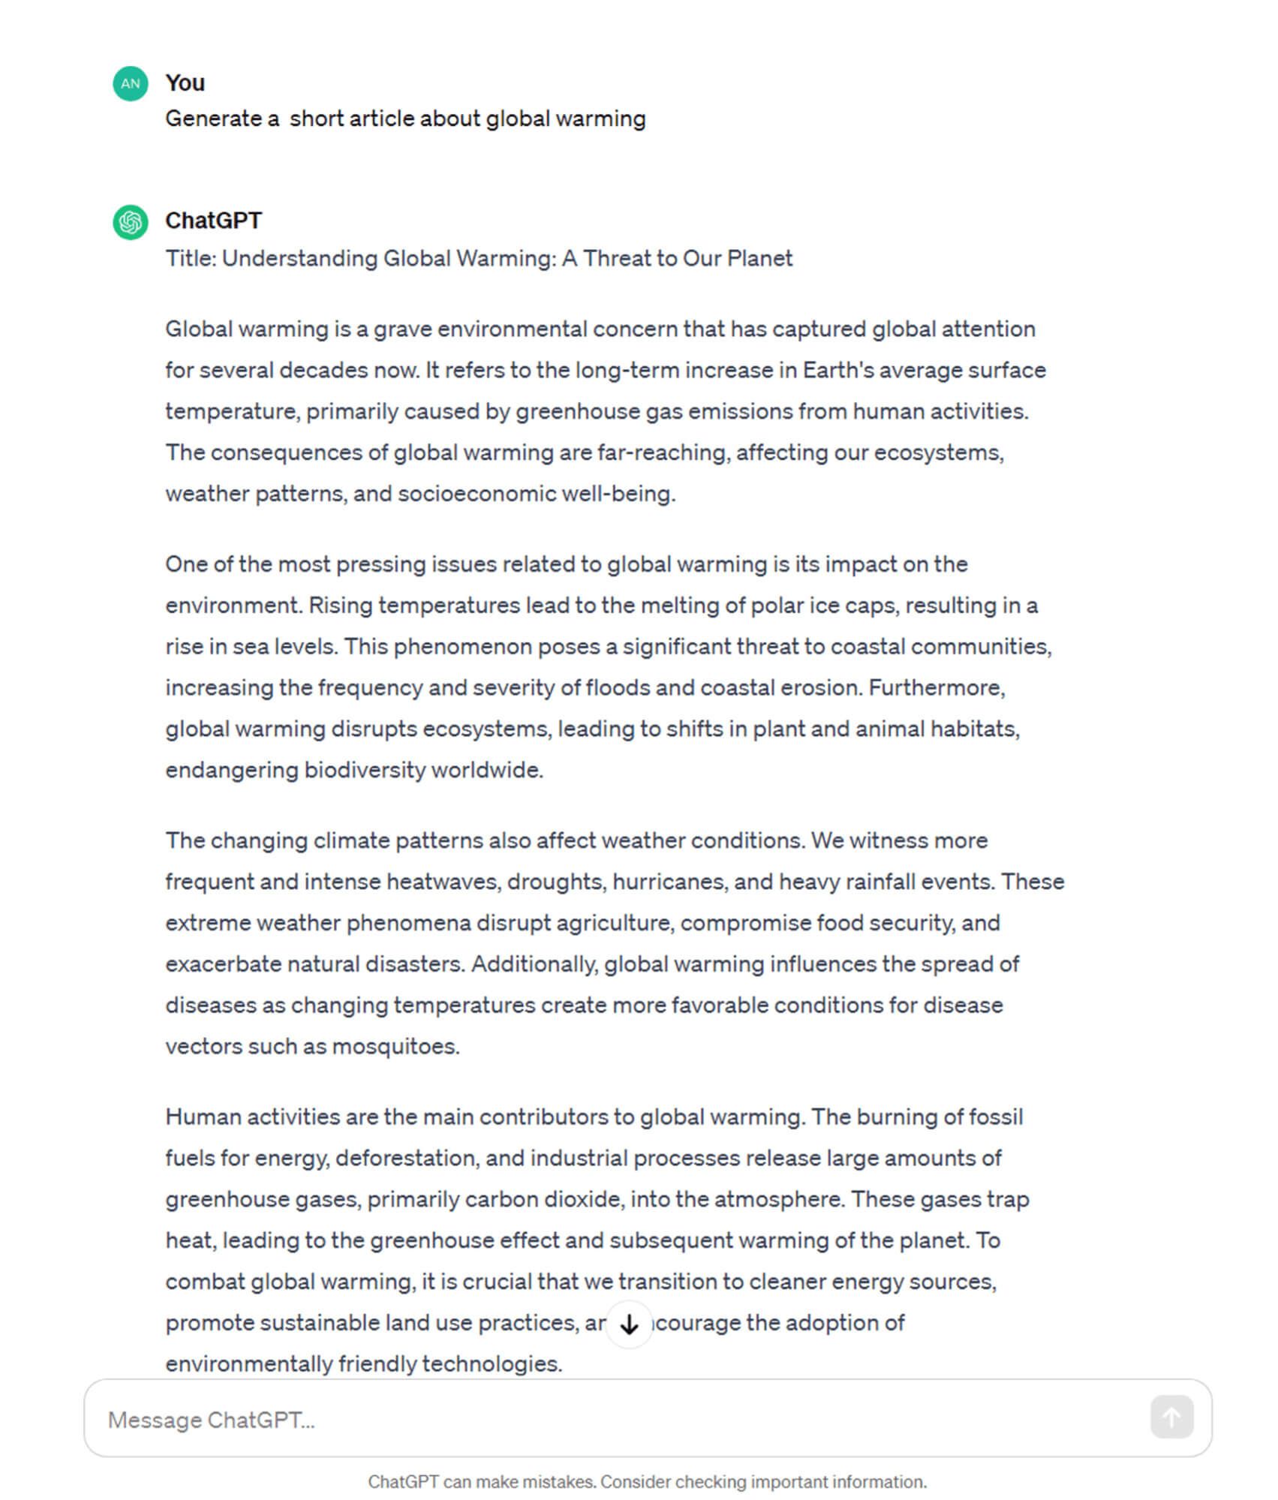Click the "You" sender name
The height and width of the screenshot is (1500, 1278).
coord(185,83)
